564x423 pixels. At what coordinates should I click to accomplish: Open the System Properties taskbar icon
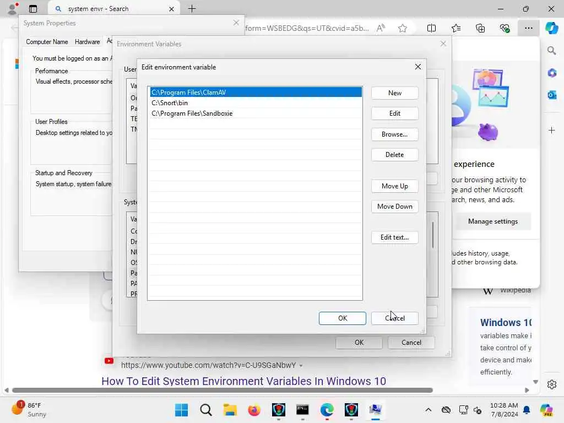(x=375, y=410)
